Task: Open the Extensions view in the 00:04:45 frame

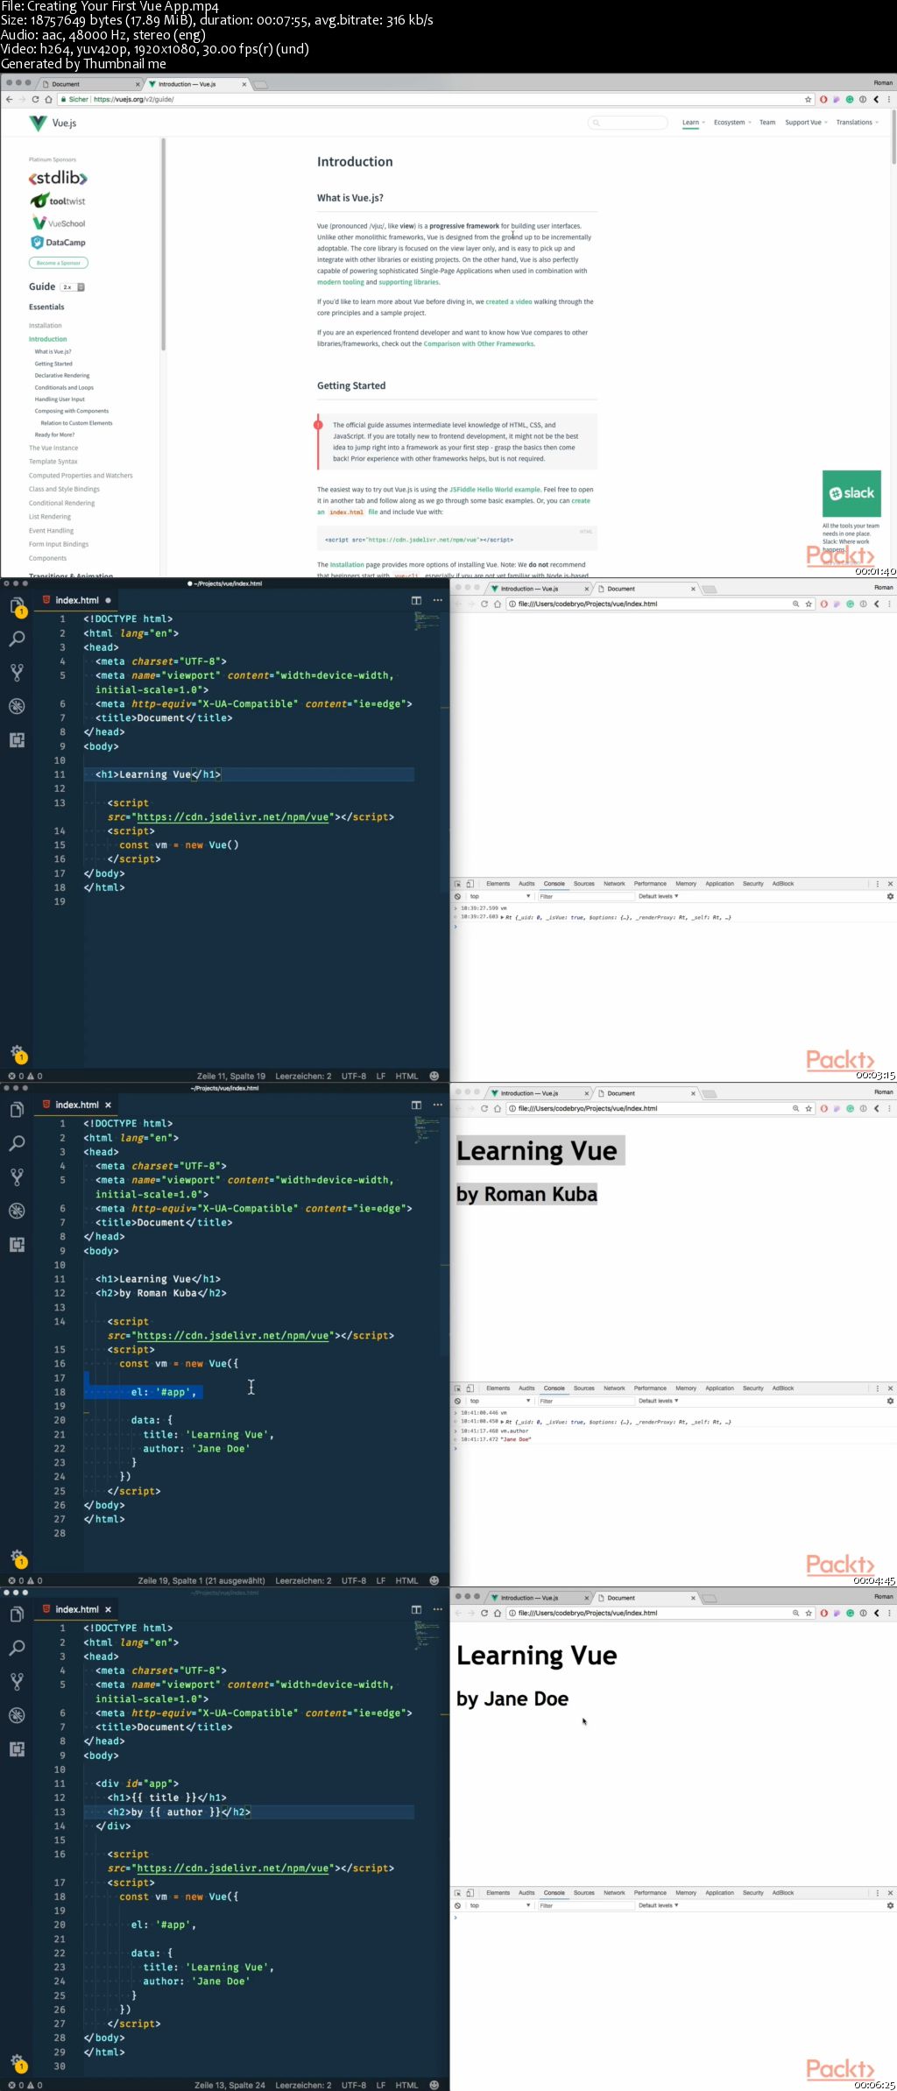Action: click(x=17, y=1244)
